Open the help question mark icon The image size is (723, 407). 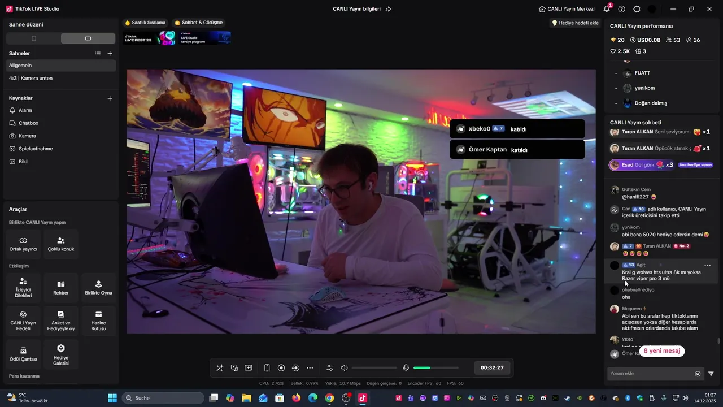tap(622, 9)
